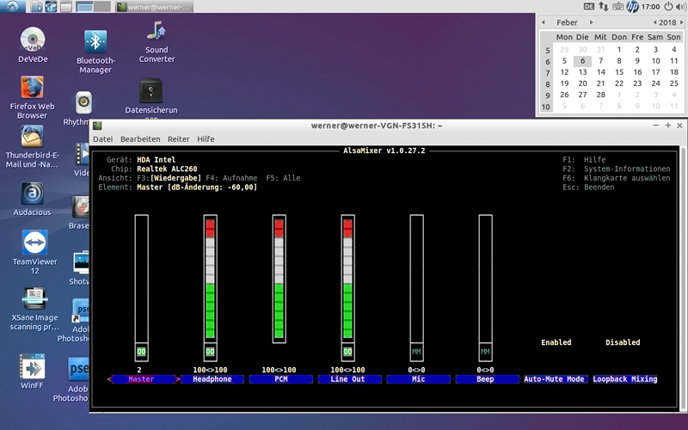Screen dimensions: 688x430
Task: Launch Audacious from the desktop
Action: pyautogui.click(x=33, y=194)
